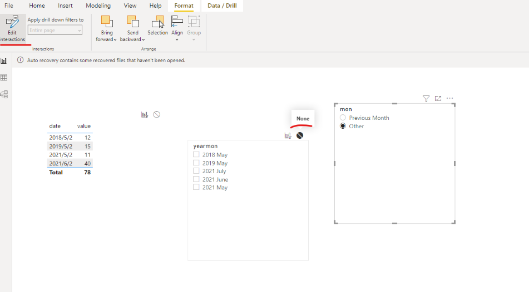This screenshot has width=529, height=292.
Task: Open the Selection pane
Action: (x=157, y=26)
